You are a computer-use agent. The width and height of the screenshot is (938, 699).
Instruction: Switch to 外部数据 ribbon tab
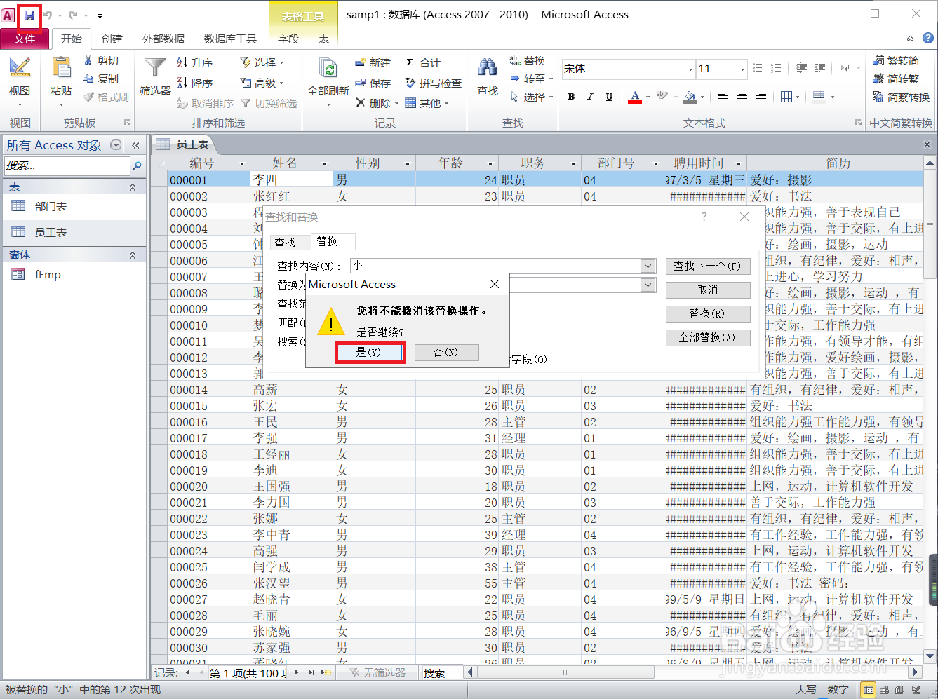163,39
